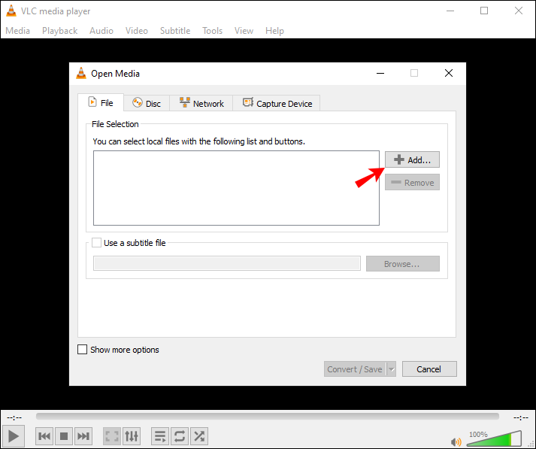Click the Play button in VLC controls
The width and height of the screenshot is (536, 449).
[x=14, y=436]
